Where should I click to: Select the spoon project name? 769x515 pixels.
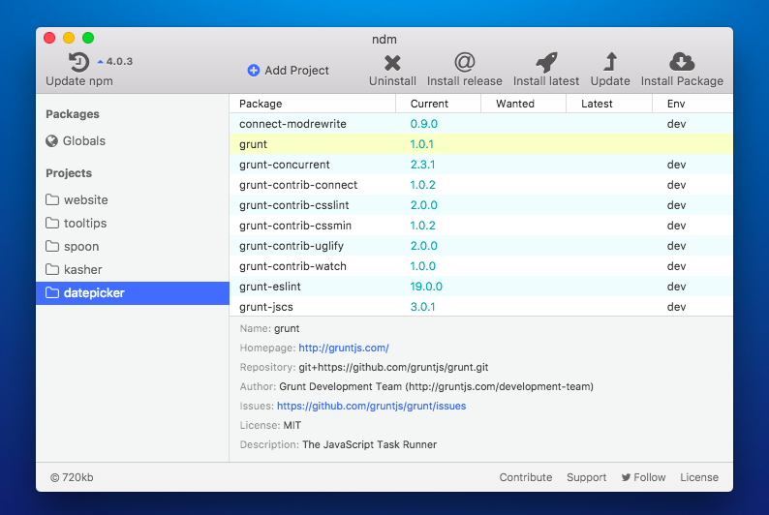point(81,247)
